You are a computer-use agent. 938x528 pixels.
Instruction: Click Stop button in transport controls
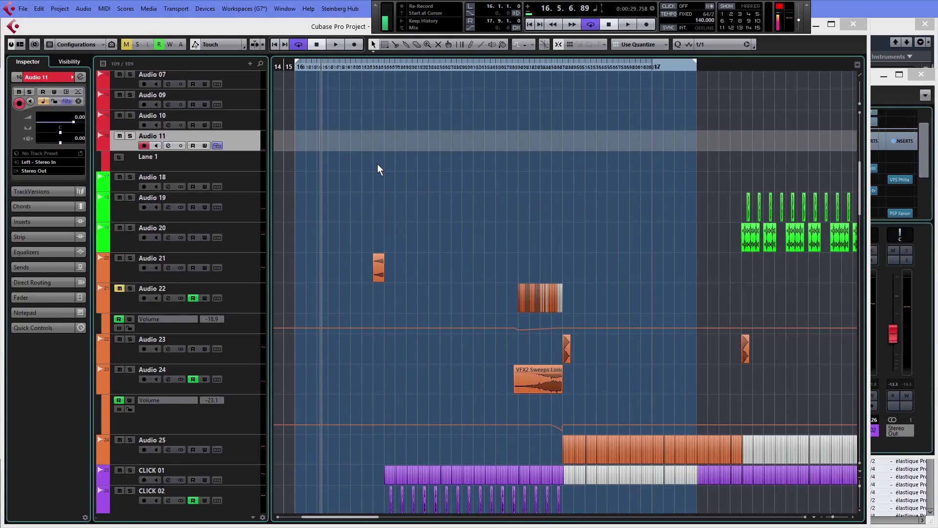tap(608, 24)
